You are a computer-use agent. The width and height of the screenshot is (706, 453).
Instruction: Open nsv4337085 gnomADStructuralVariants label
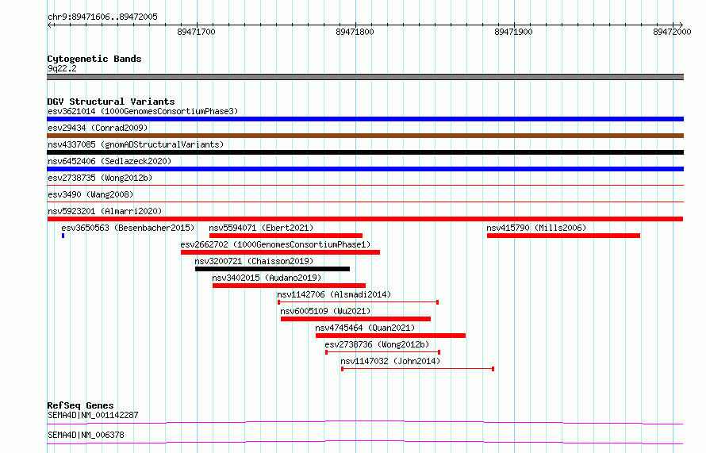(x=136, y=144)
